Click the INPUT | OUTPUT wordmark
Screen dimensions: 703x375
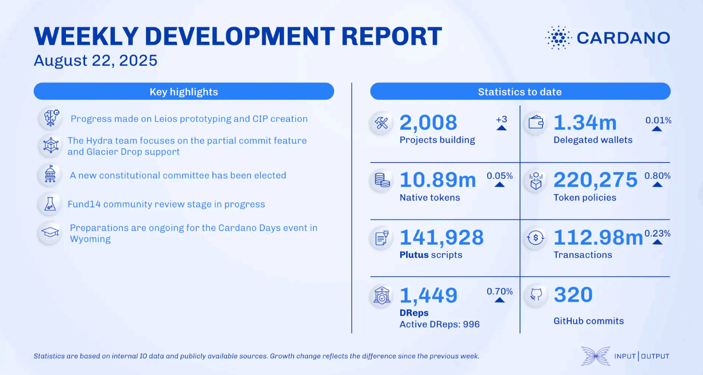tap(642, 356)
